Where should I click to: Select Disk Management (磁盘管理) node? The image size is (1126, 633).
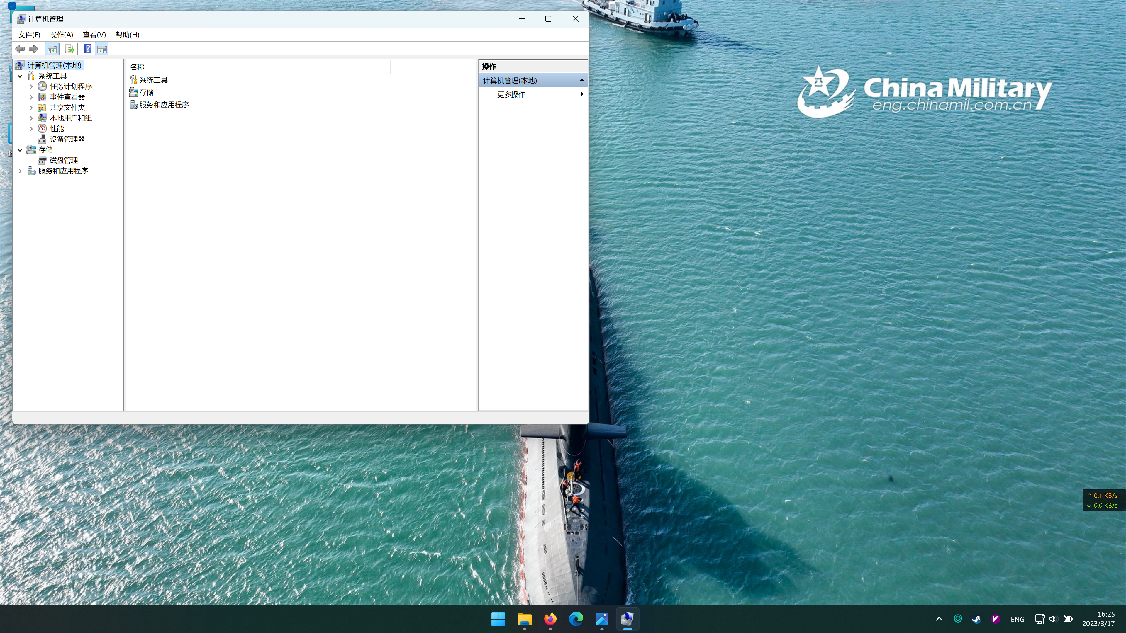point(63,160)
